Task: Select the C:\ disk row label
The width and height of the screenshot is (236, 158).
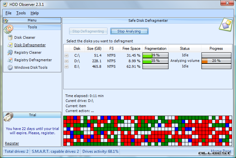Action: 77,55
